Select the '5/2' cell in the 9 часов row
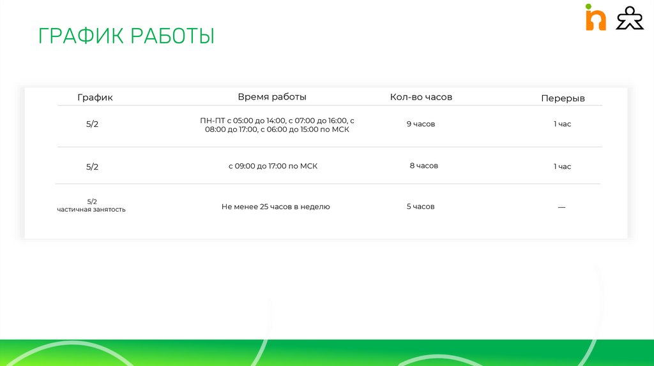 [x=92, y=124]
